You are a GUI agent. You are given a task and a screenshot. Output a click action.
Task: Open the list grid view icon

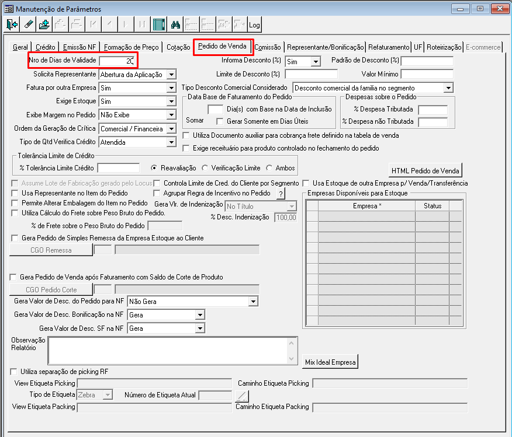pyautogui.click(x=159, y=25)
